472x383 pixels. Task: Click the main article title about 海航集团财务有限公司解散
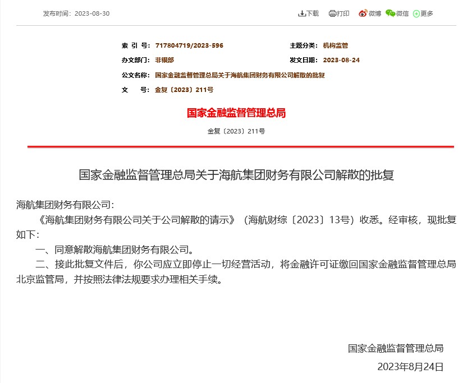point(236,175)
